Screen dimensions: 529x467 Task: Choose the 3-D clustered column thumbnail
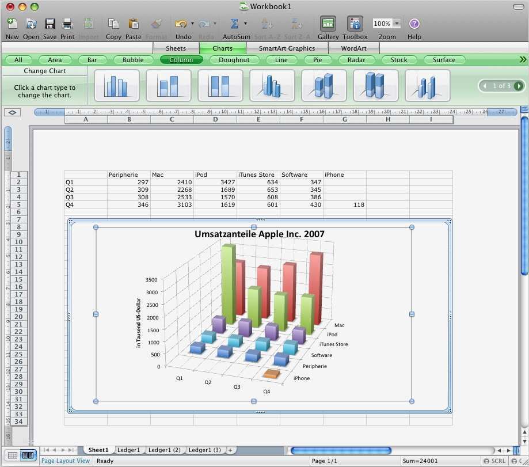[272, 86]
